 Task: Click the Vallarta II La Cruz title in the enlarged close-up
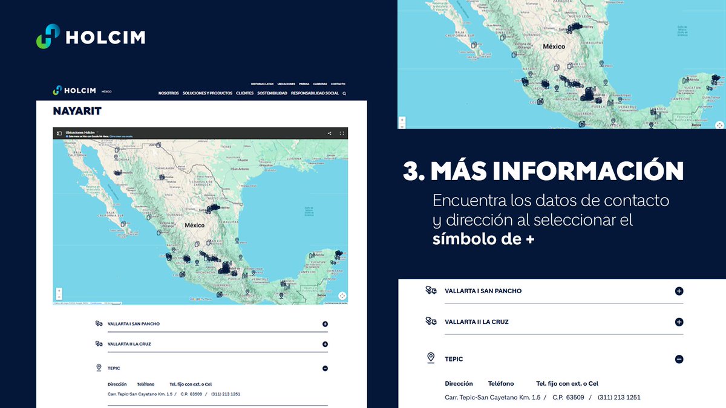click(x=477, y=322)
